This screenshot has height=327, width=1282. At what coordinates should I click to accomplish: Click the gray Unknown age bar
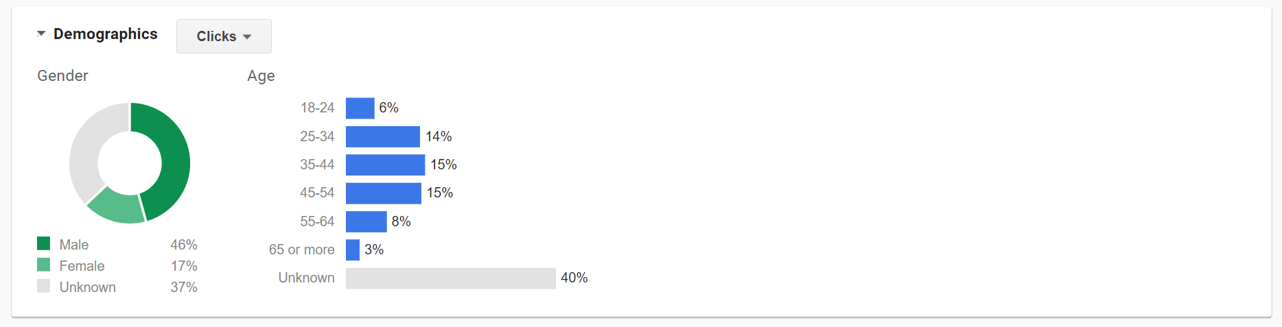pyautogui.click(x=450, y=278)
